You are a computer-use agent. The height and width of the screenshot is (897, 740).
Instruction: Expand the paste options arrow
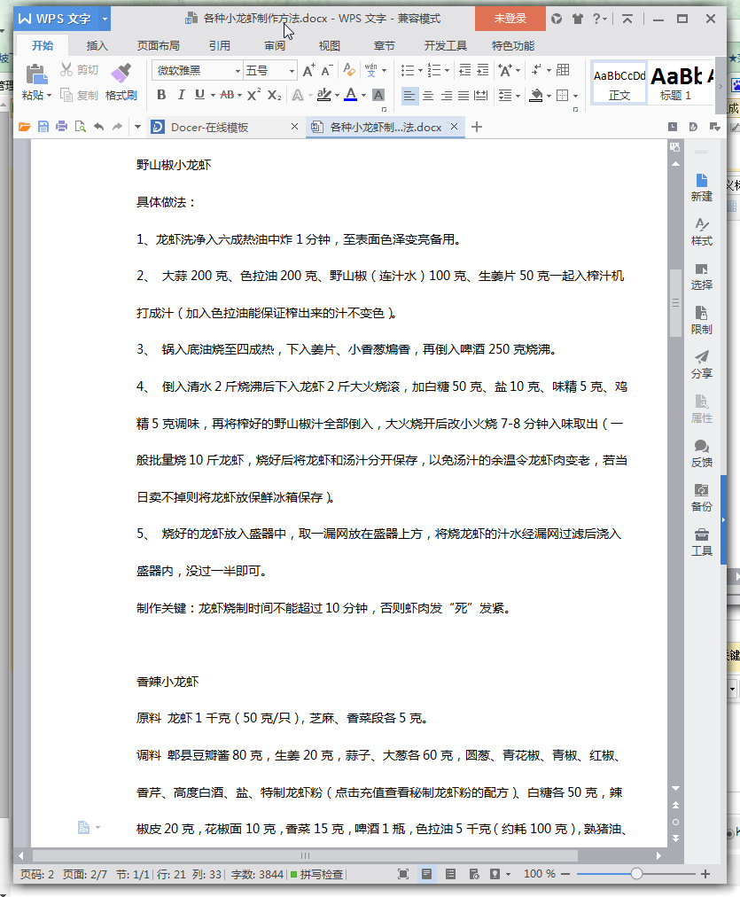pyautogui.click(x=49, y=96)
